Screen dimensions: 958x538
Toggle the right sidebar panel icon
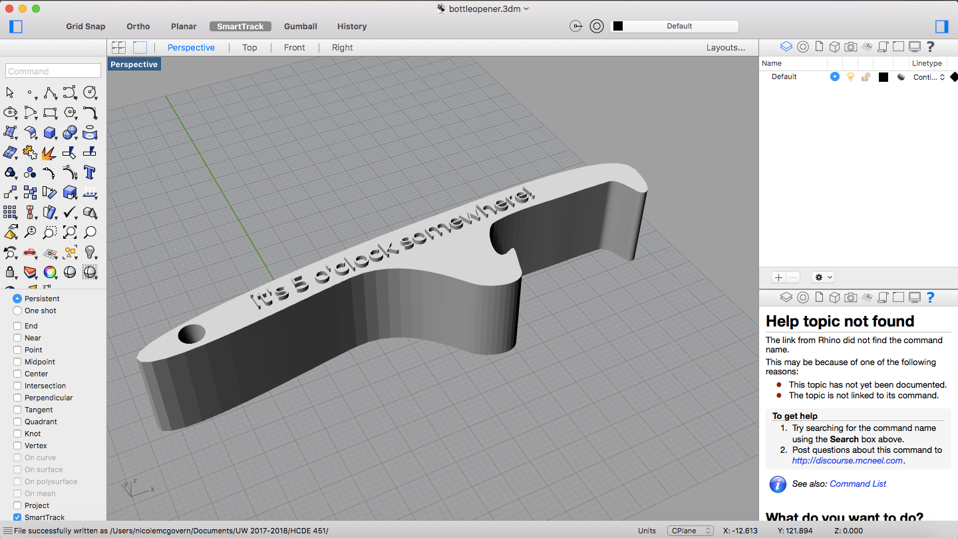point(941,27)
